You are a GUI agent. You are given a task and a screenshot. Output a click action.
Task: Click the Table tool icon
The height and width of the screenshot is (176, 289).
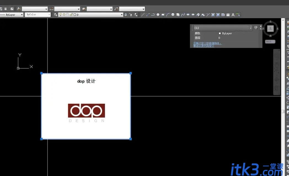click(228, 15)
